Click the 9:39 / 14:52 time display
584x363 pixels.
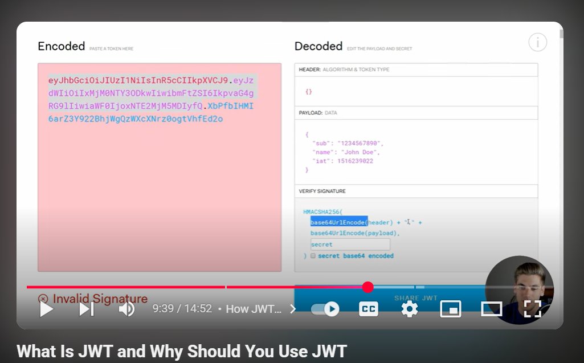182,309
